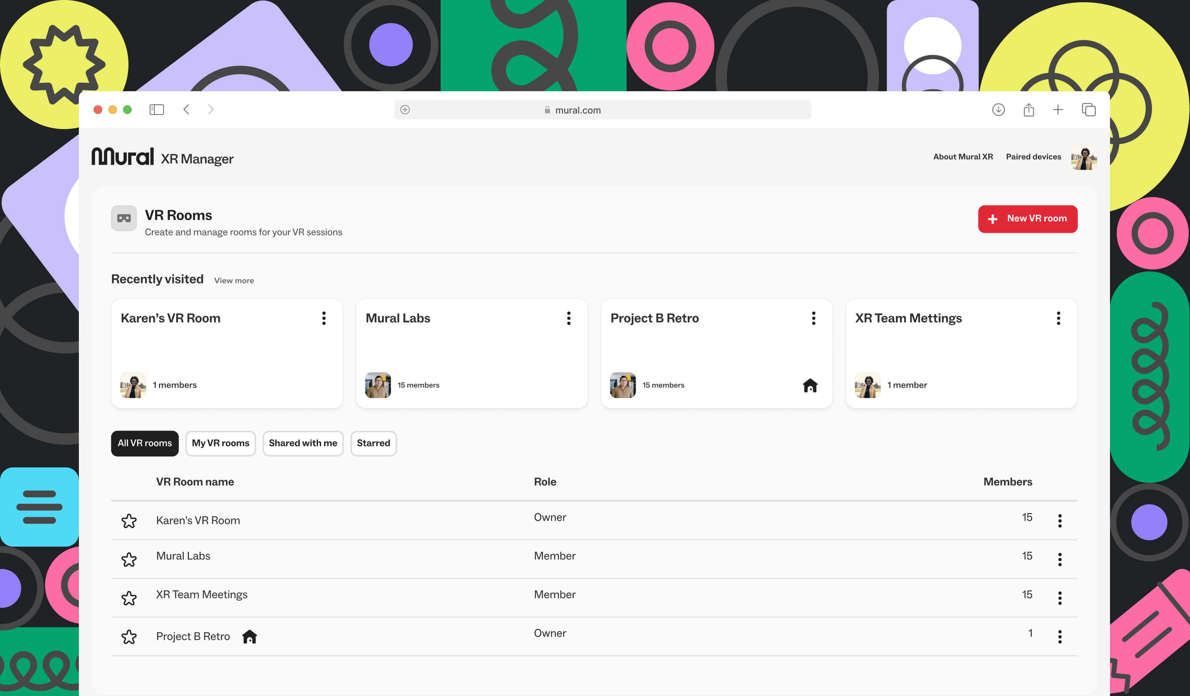The image size is (1190, 696).
Task: Open the downloads icon in the browser toolbar
Action: coord(998,110)
